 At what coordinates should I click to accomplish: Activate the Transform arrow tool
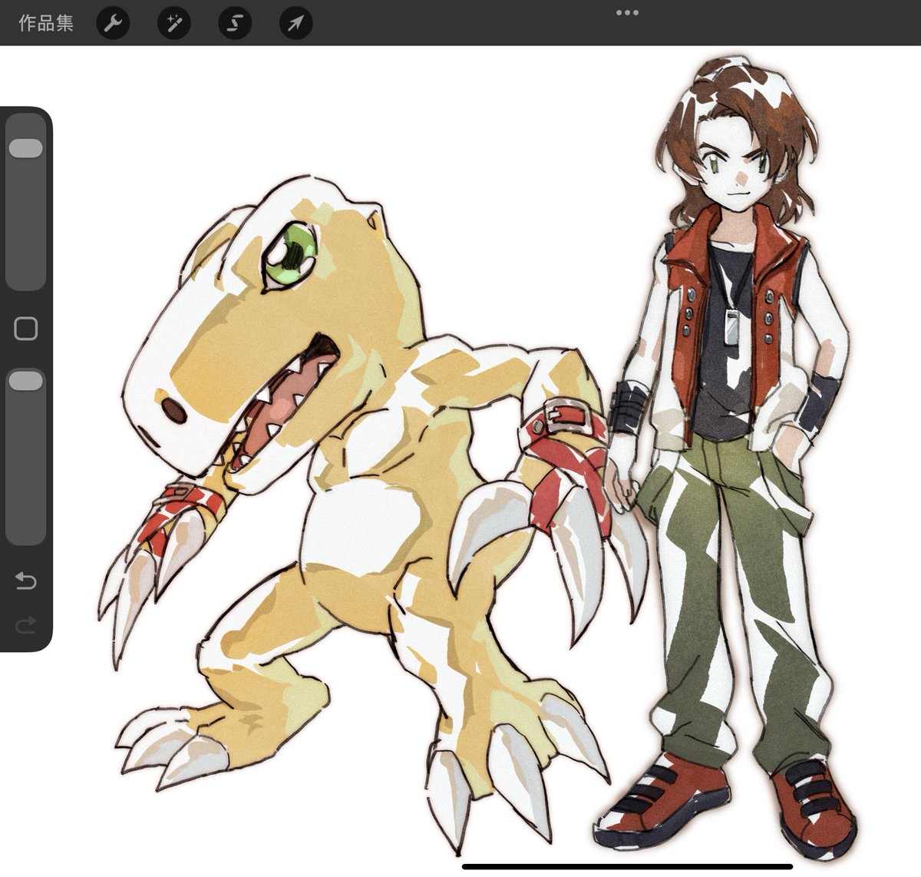click(295, 24)
